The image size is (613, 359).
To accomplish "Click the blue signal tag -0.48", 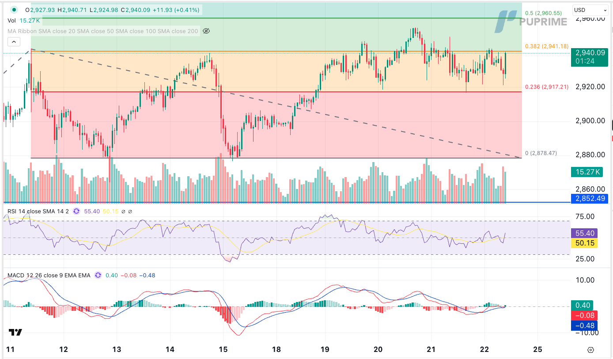I will coord(585,325).
